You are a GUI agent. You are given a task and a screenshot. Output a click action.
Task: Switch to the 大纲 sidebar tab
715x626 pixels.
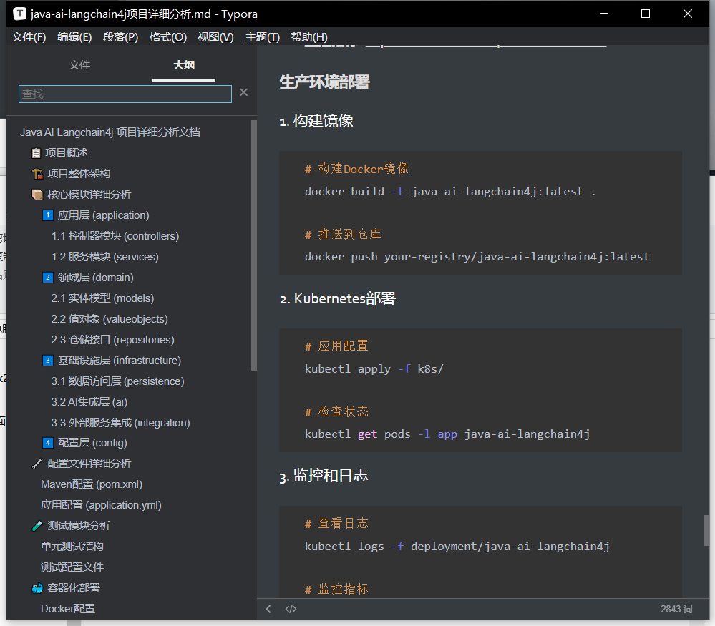pyautogui.click(x=184, y=65)
